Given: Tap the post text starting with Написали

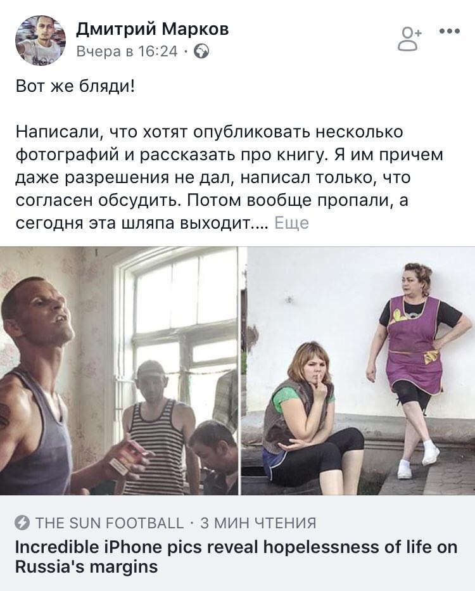Looking at the screenshot, I should [x=229, y=177].
